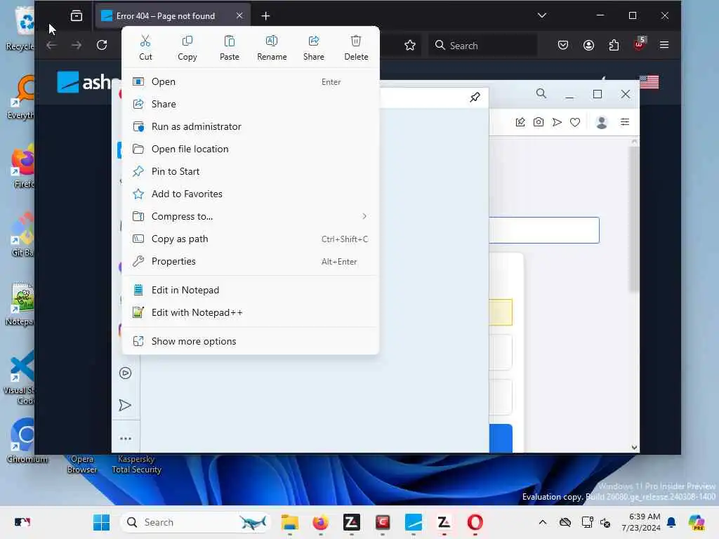The image size is (719, 539).
Task: Open the Pocket save icon in Firefox
Action: tap(563, 45)
